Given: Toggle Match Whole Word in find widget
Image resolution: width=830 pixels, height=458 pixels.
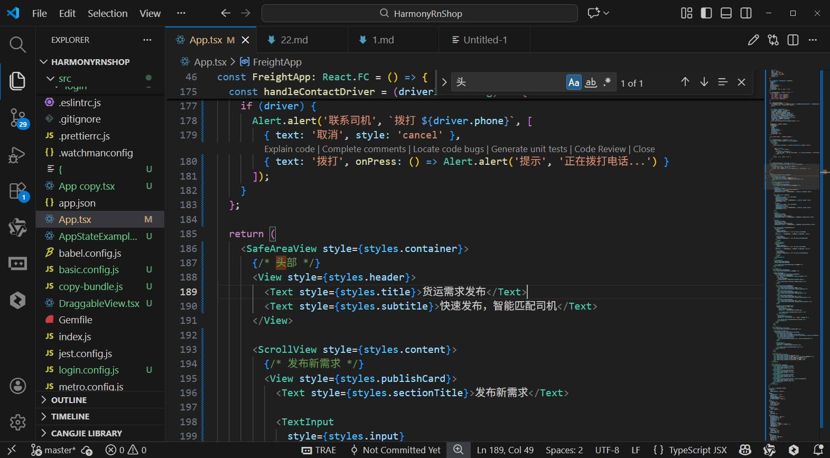Looking at the screenshot, I should pos(591,82).
